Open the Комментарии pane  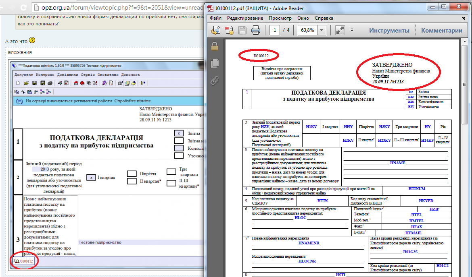point(442,31)
